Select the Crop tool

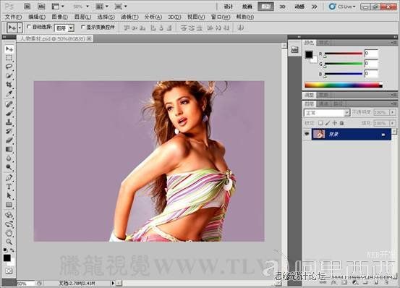coord(9,85)
